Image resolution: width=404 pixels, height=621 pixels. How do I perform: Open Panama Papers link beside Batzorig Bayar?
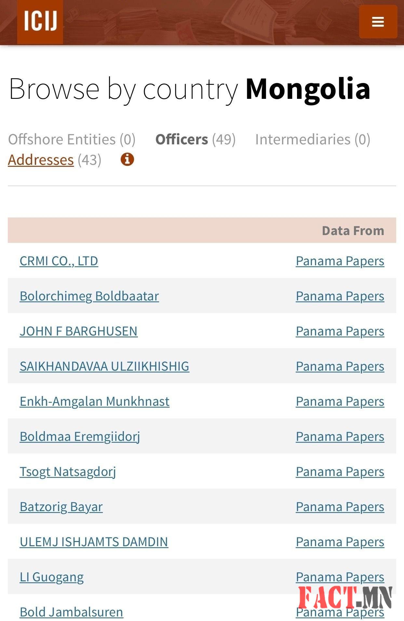pyautogui.click(x=340, y=507)
